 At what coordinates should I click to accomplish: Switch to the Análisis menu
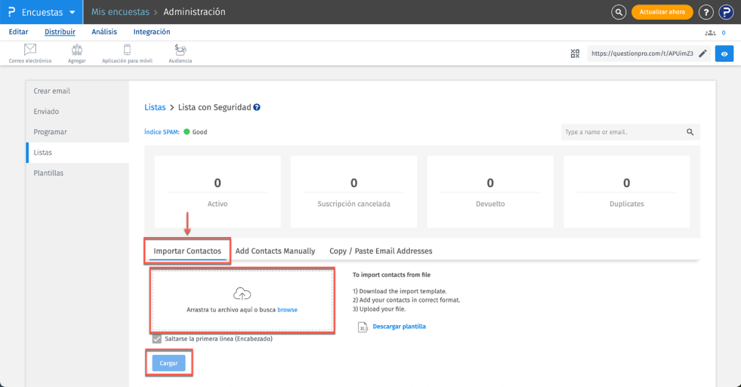tap(104, 32)
